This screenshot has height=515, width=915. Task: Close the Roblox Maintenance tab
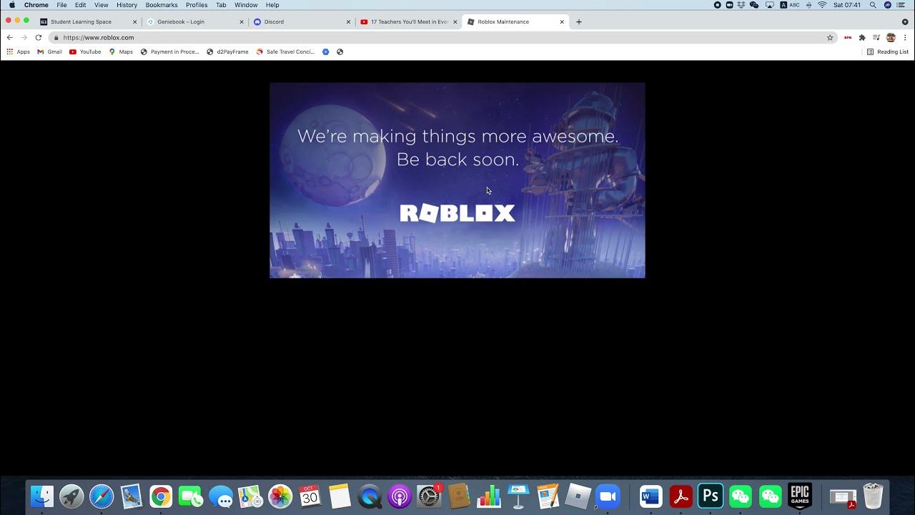click(562, 21)
